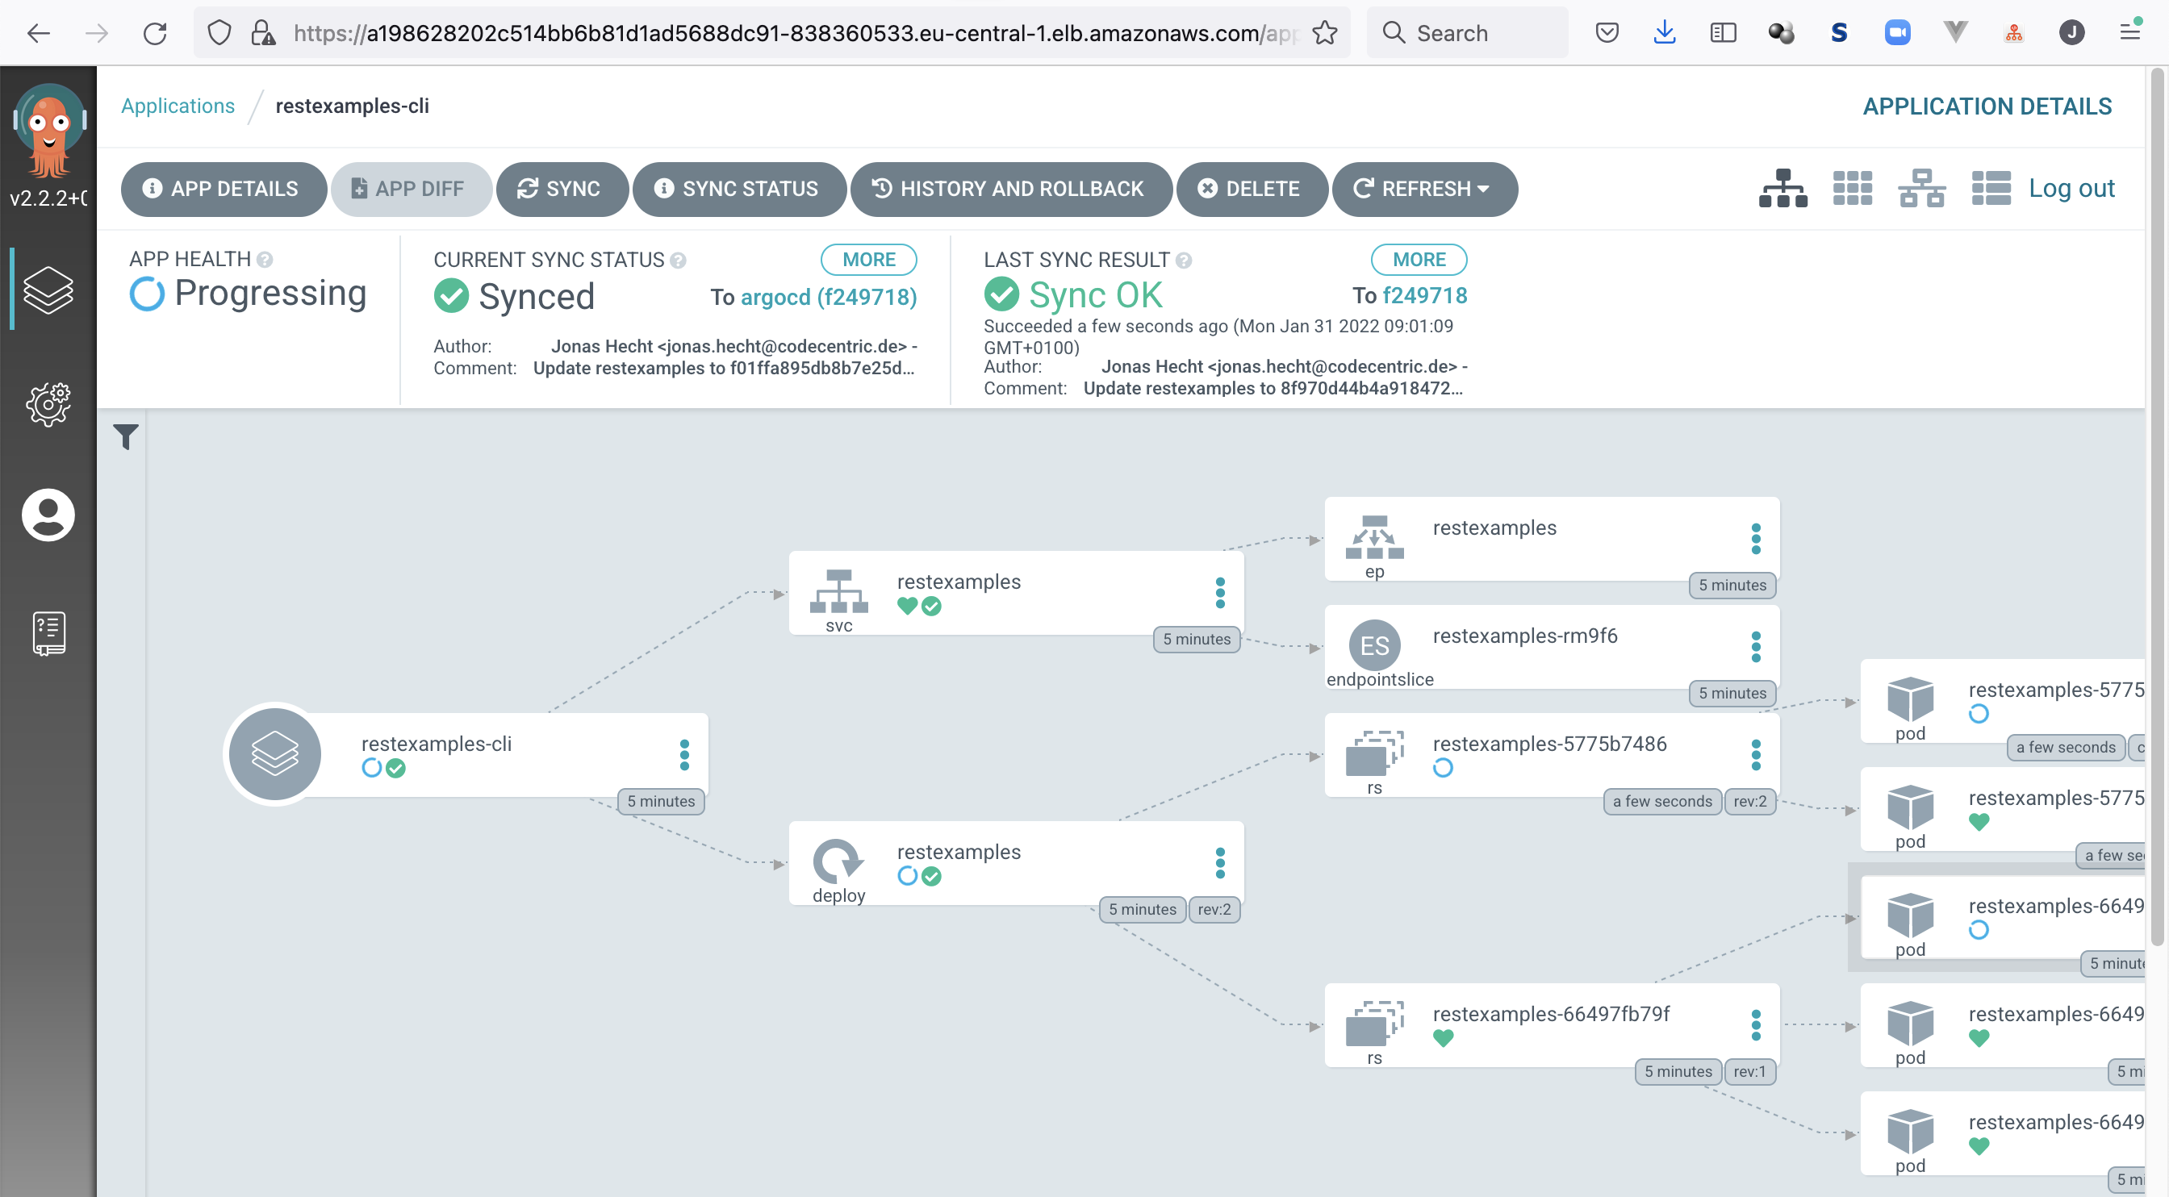Viewport: 2169px width, 1197px height.
Task: Switch to tree view layout icon
Action: tap(1782, 188)
